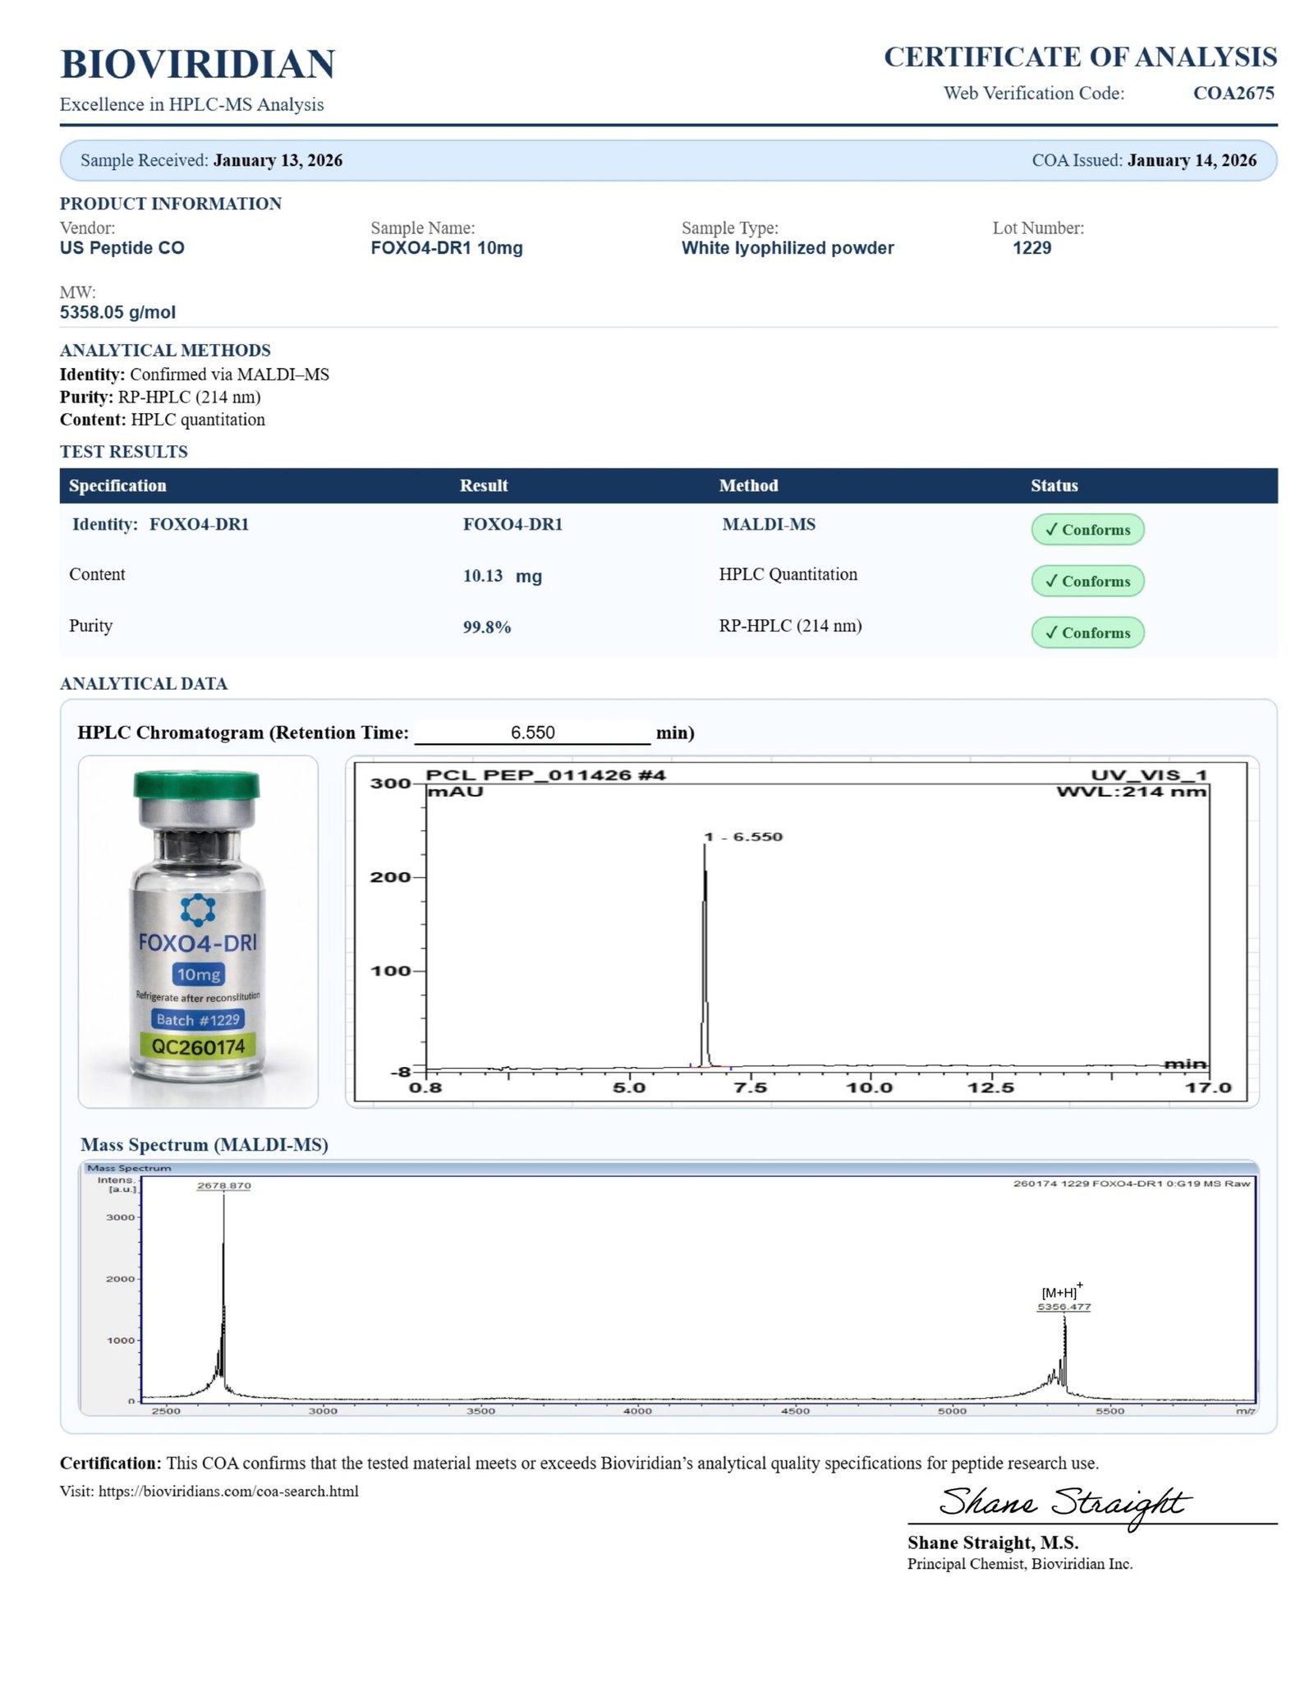This screenshot has width=1314, height=1701.
Task: Click the purity result 99.8%
Action: click(486, 627)
